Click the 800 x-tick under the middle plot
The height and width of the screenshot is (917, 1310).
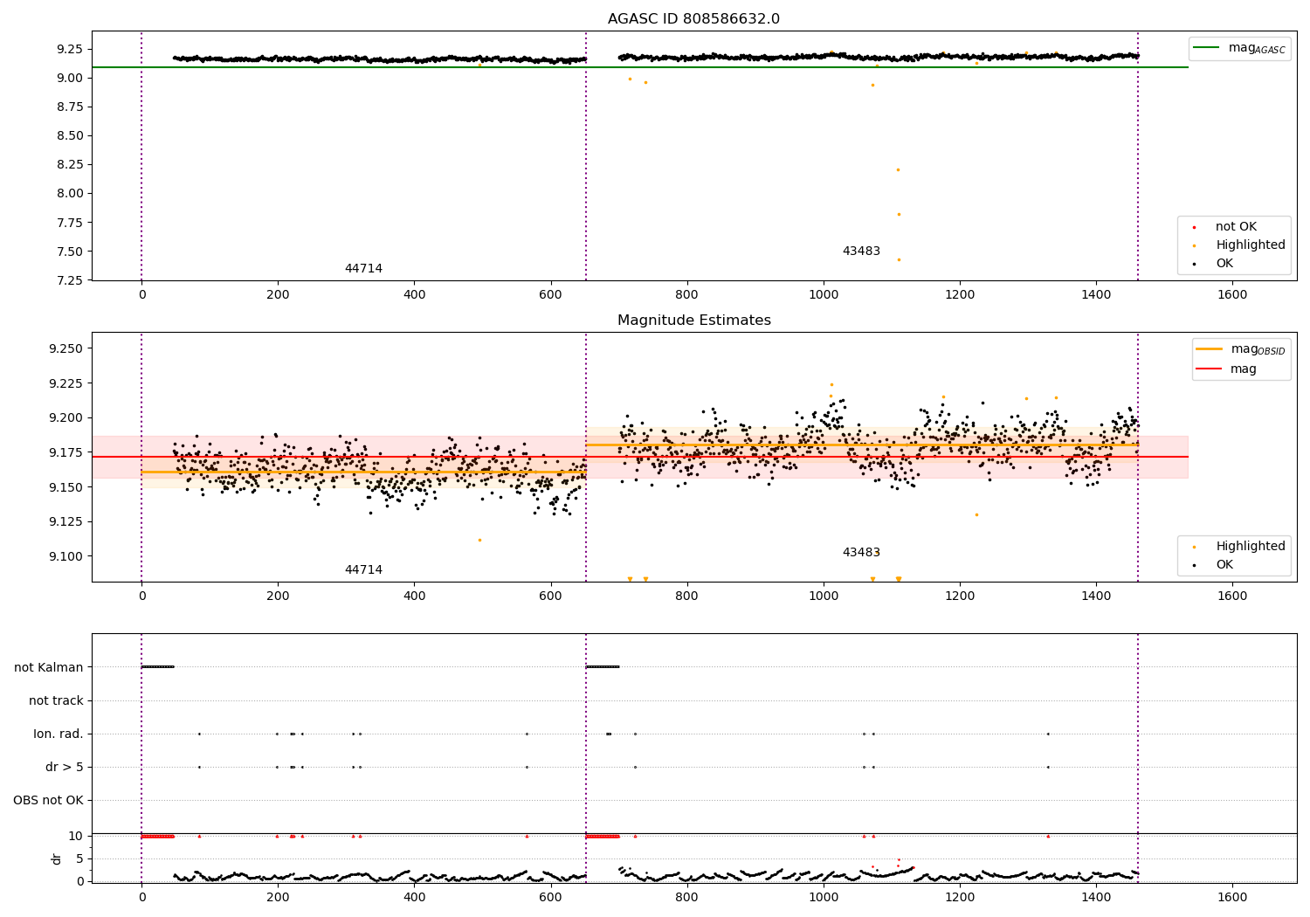coord(686,596)
